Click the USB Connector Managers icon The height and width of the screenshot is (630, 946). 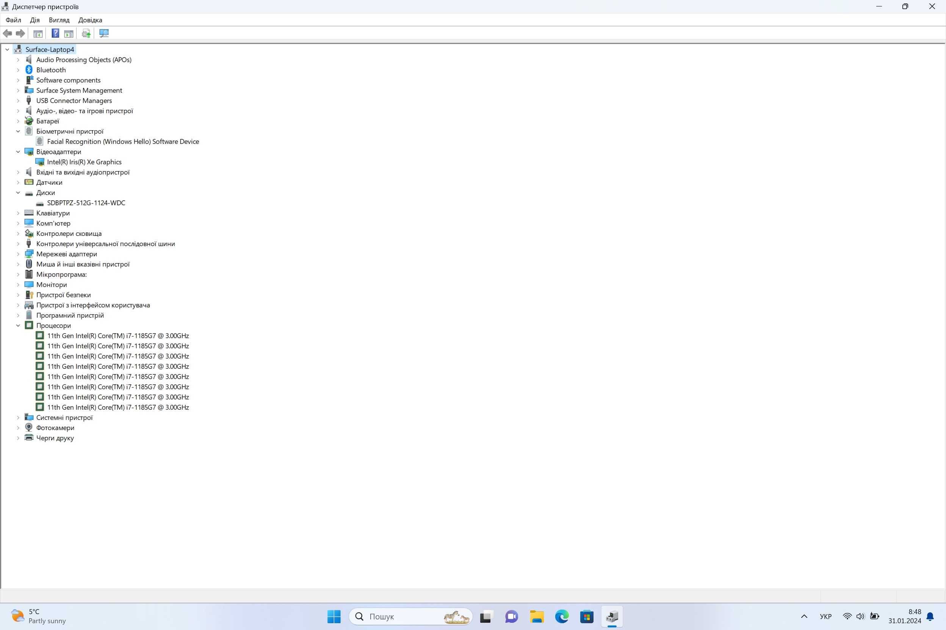[28, 100]
